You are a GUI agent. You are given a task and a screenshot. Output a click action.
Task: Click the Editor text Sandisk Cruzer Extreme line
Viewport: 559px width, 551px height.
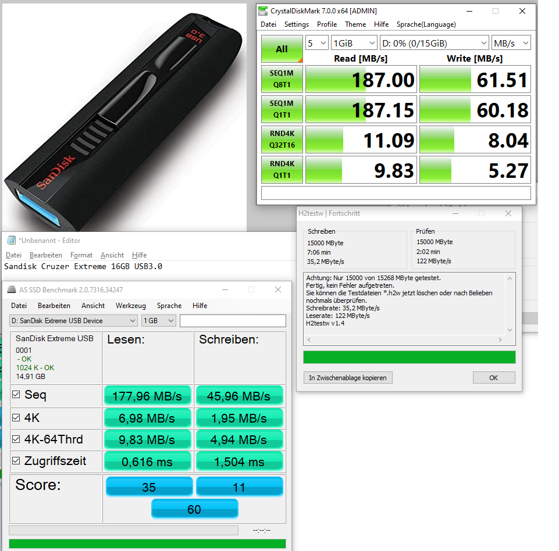pos(83,266)
